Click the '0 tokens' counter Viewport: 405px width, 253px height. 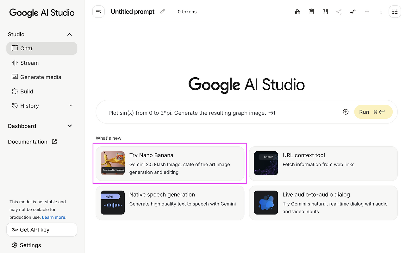[x=187, y=12]
